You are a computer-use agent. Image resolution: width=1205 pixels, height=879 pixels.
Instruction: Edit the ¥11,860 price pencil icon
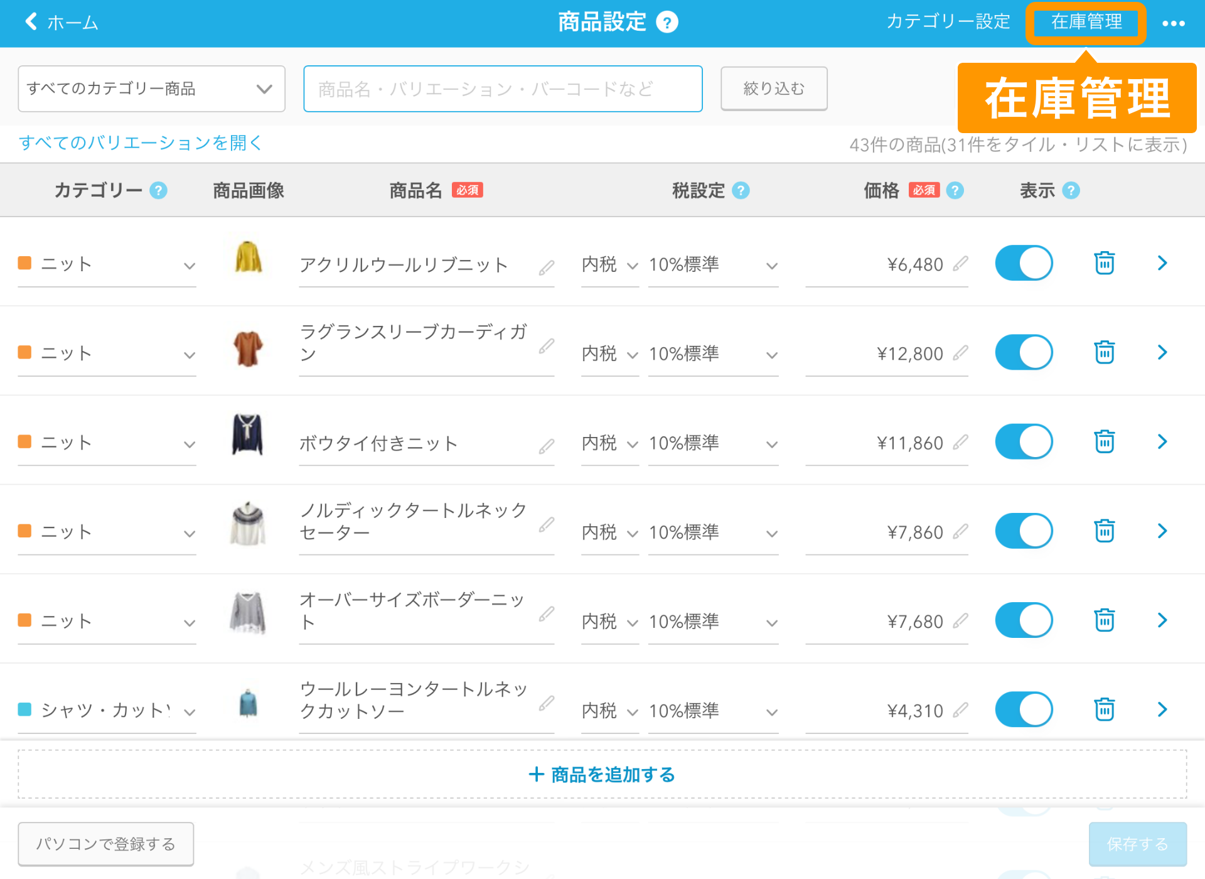[x=960, y=442]
